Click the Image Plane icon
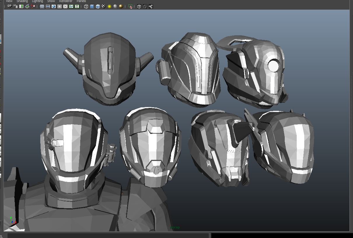 [27, 6]
